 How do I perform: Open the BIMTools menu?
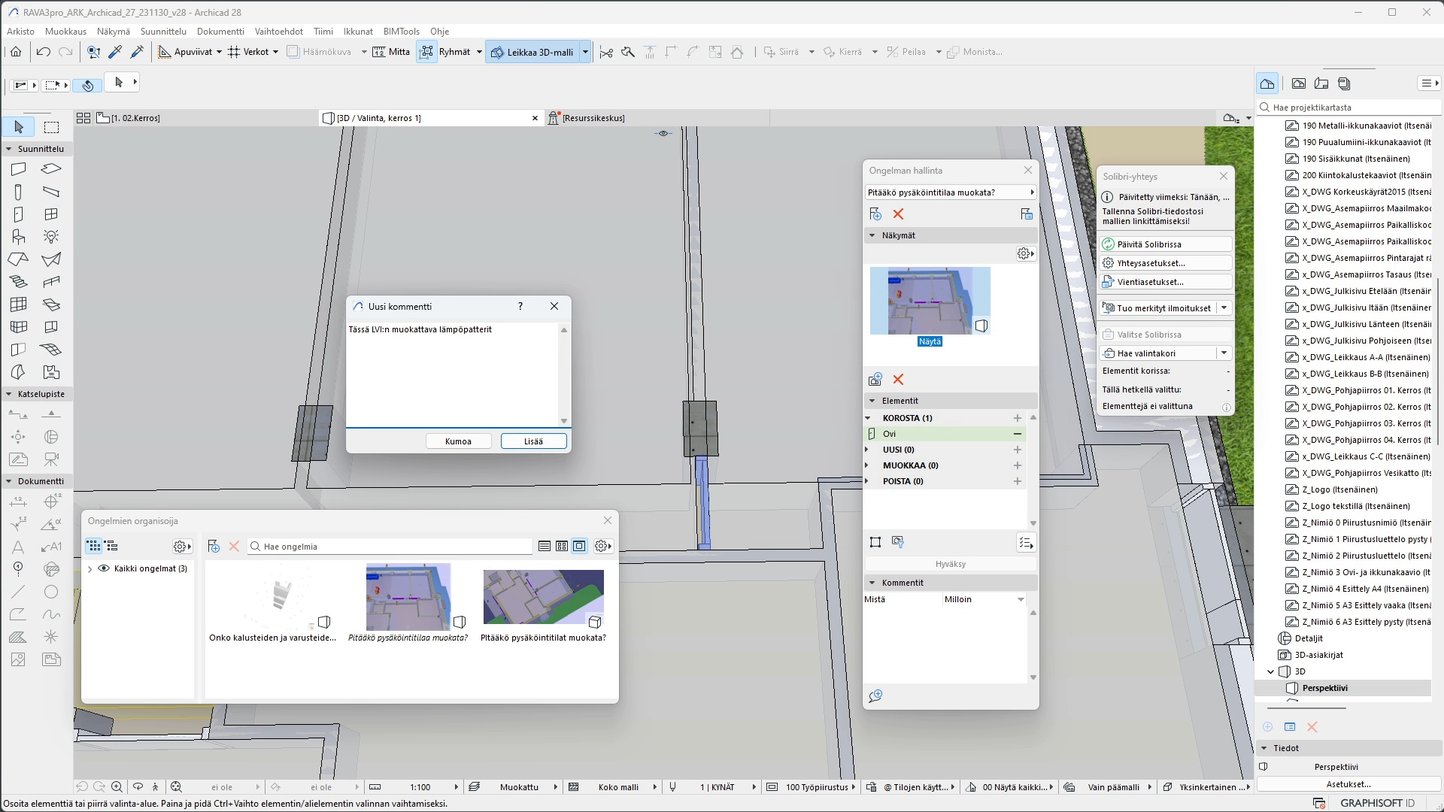pos(401,31)
